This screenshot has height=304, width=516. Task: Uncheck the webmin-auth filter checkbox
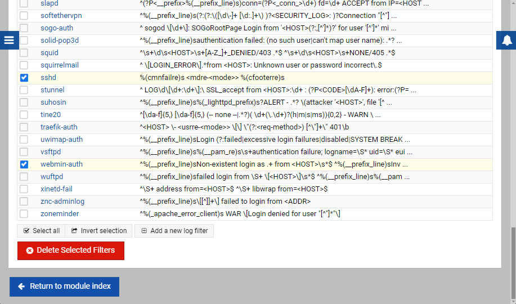coord(24,164)
